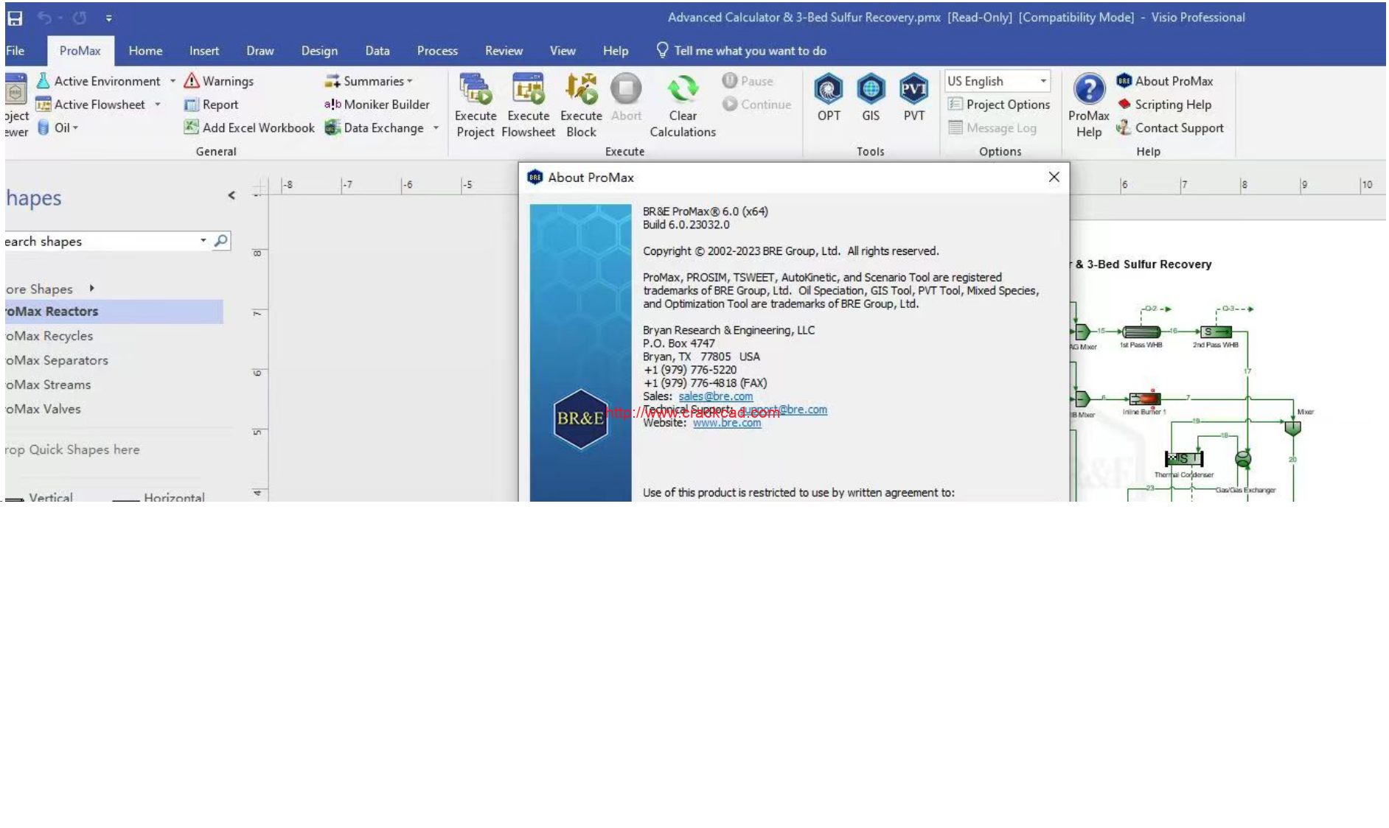Click the Scripting Help icon
The width and height of the screenshot is (1389, 828).
tap(1124, 105)
